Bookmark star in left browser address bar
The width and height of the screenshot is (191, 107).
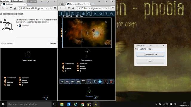(51, 8)
